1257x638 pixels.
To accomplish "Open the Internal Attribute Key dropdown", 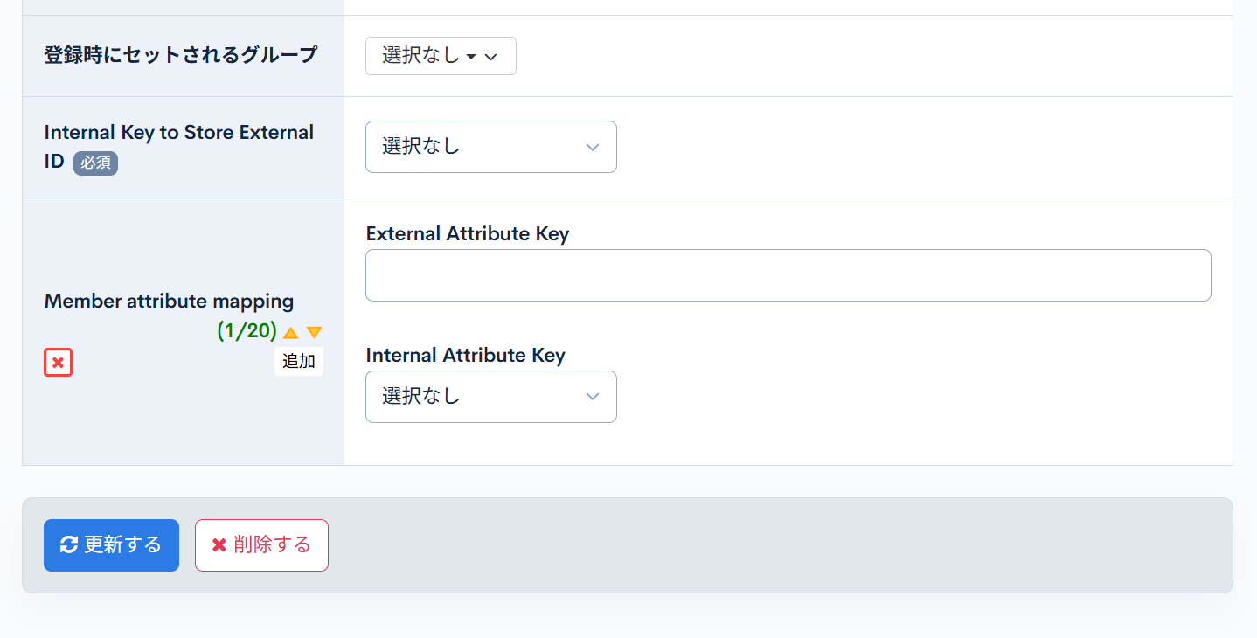I will 490,396.
